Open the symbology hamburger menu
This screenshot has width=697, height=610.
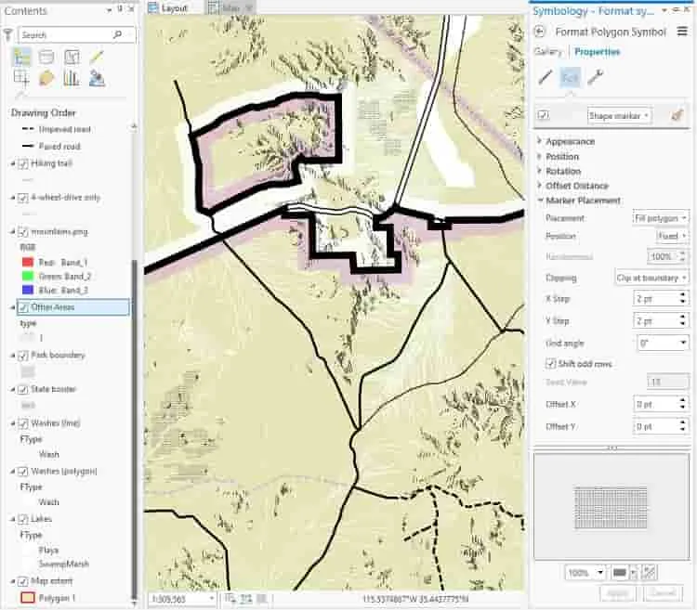[682, 32]
